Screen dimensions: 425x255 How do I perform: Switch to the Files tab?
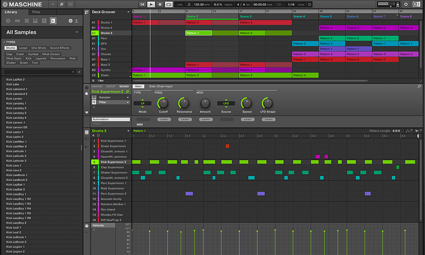click(36, 12)
